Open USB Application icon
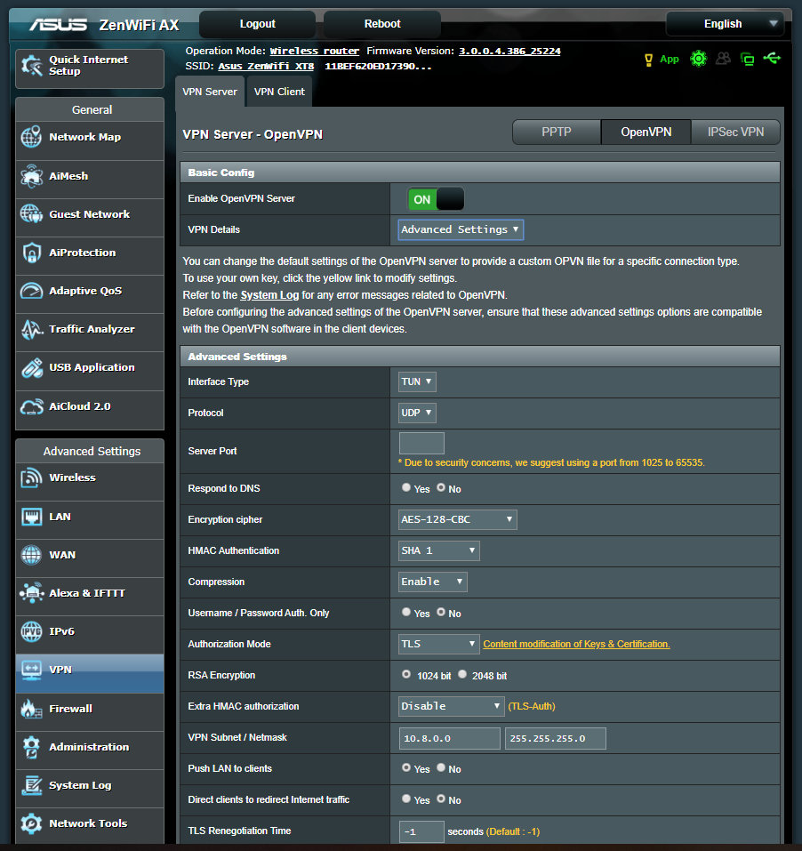The width and height of the screenshot is (802, 851). point(31,367)
